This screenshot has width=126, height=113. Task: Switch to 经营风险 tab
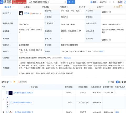(x=45, y=7)
